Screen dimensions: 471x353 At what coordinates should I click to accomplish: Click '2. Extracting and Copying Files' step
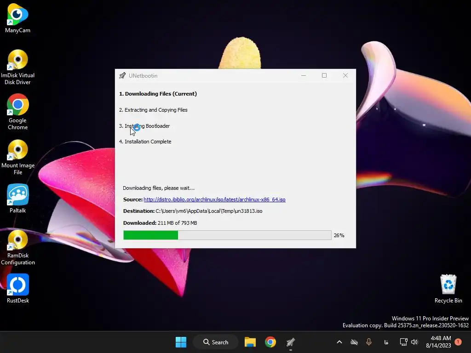point(153,110)
